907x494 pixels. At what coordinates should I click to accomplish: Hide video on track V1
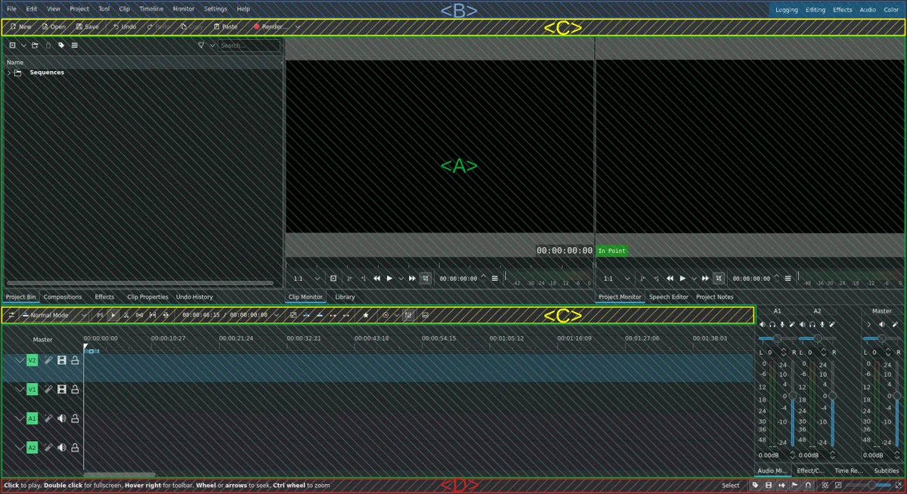62,389
